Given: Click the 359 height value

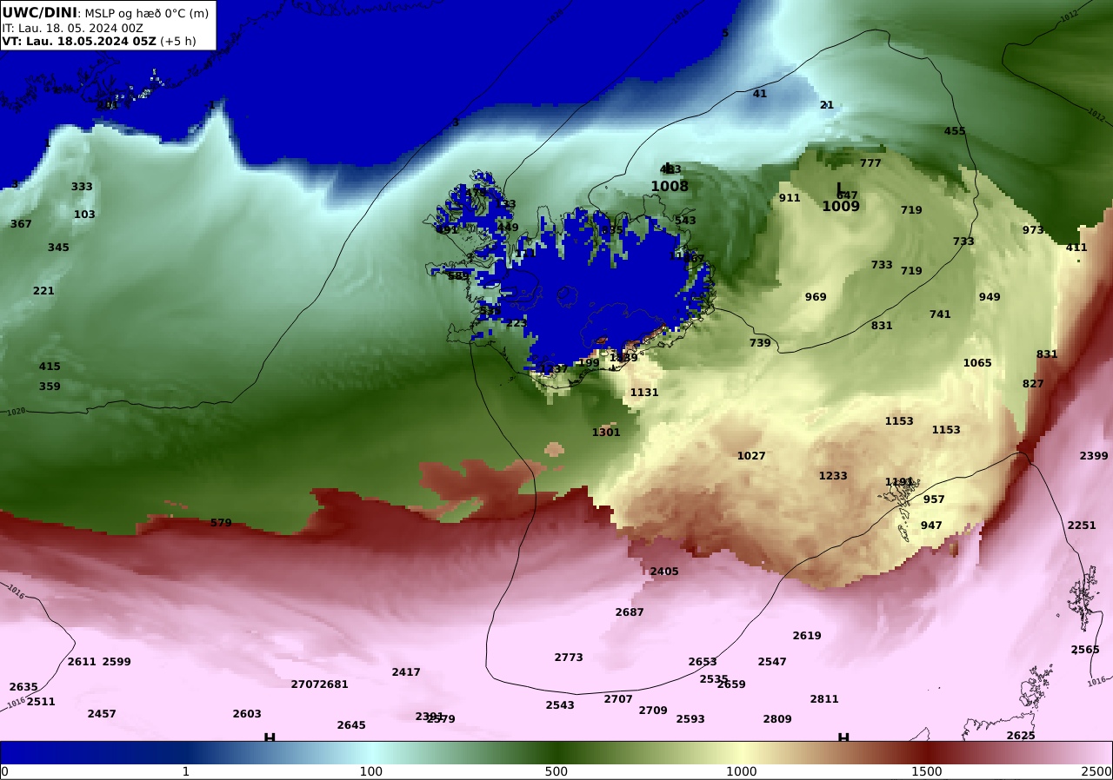Looking at the screenshot, I should tap(50, 387).
